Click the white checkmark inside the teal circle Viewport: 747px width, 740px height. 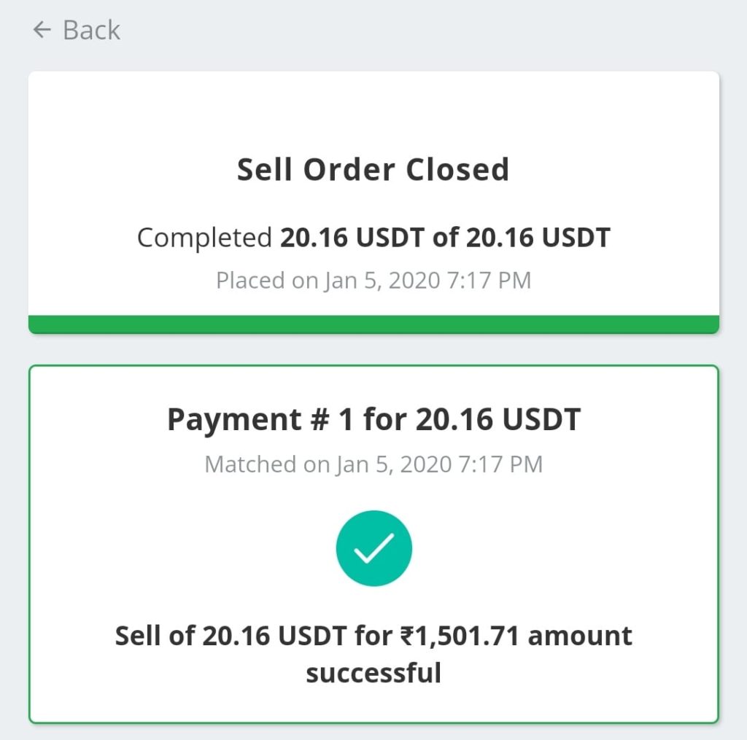pyautogui.click(x=374, y=548)
